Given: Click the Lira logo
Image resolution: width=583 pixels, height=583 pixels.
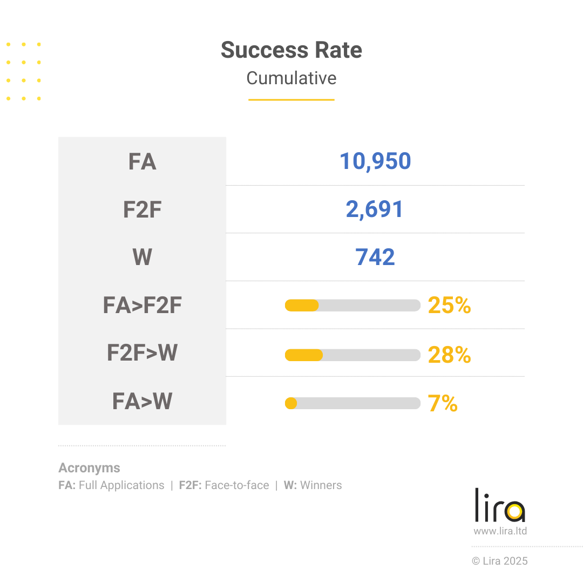Looking at the screenshot, I should [x=500, y=505].
